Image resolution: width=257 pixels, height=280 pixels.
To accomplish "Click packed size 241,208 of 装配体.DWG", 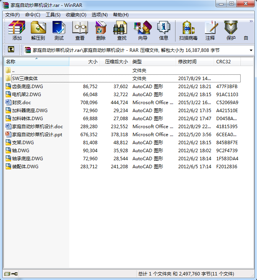I will coord(119,166).
